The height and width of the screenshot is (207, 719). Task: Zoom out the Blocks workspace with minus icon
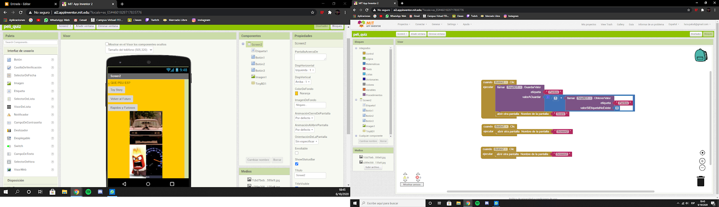click(702, 168)
